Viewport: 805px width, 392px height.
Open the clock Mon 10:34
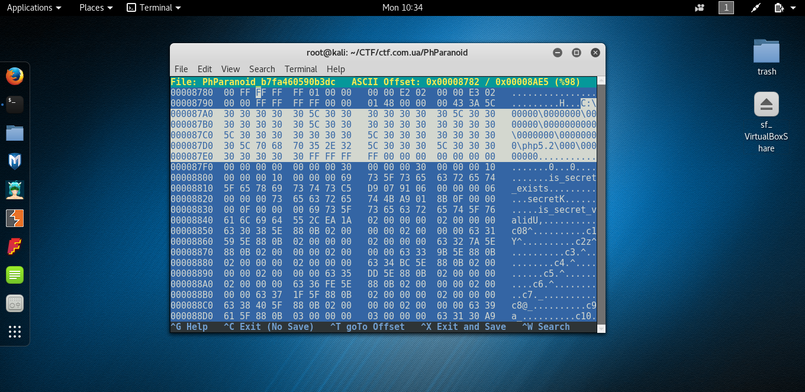(402, 8)
